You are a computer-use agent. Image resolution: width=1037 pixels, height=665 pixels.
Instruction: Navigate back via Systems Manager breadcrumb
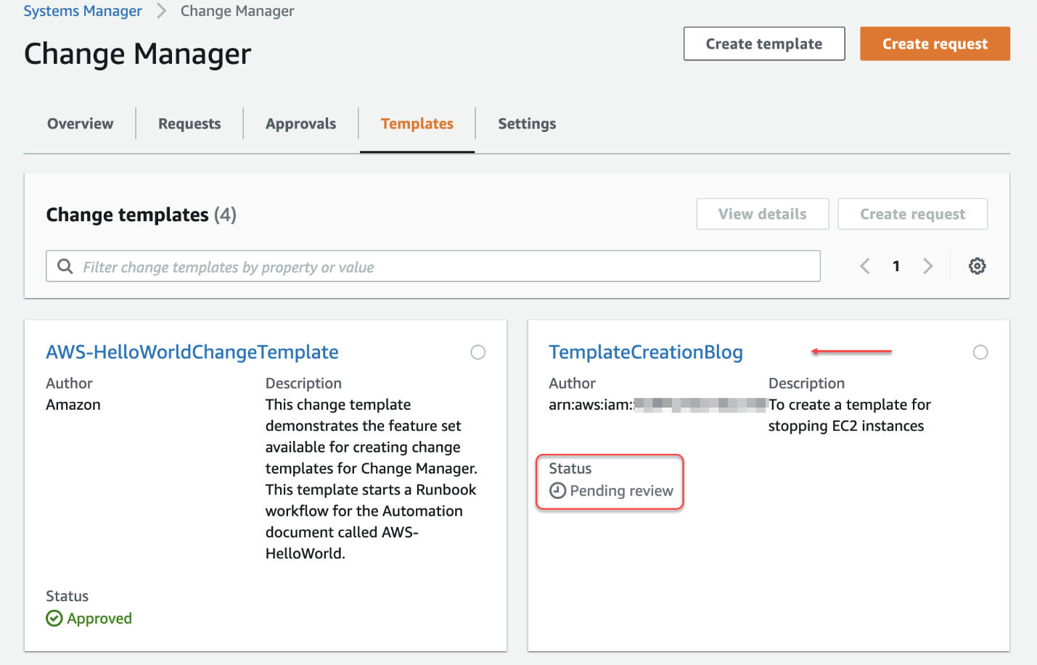point(82,11)
